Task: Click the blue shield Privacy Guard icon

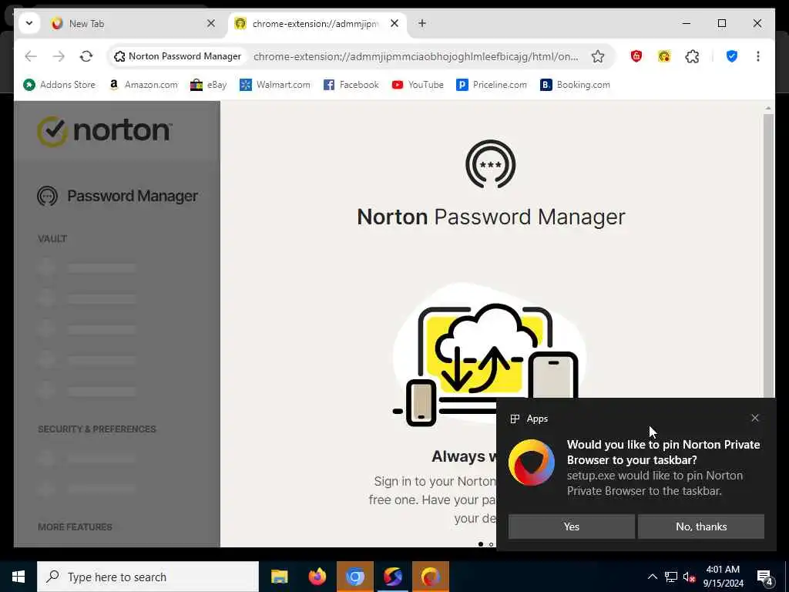Action: (732, 56)
